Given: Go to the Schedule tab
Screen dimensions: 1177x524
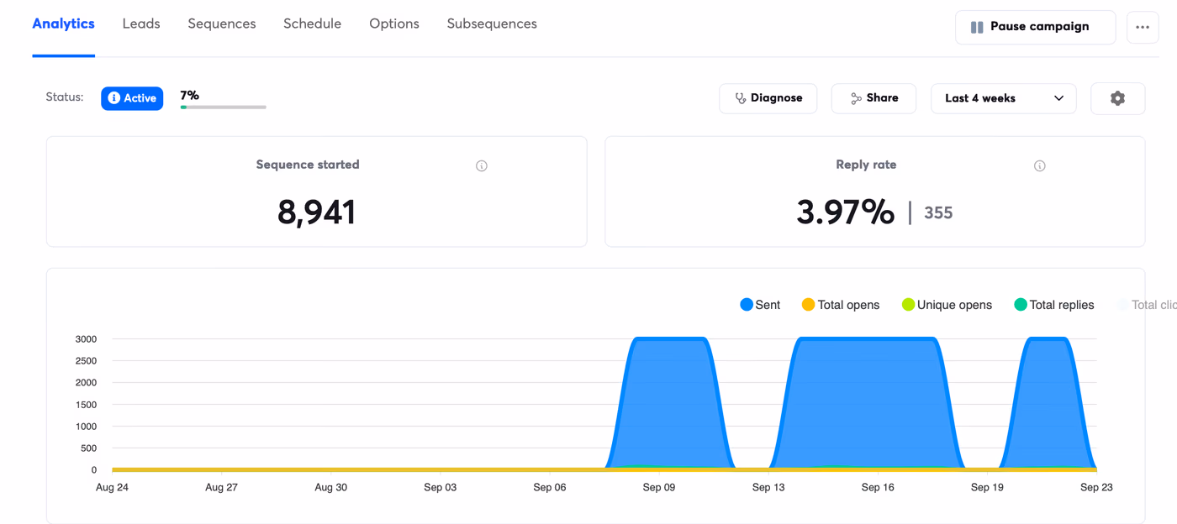Looking at the screenshot, I should click(x=312, y=24).
